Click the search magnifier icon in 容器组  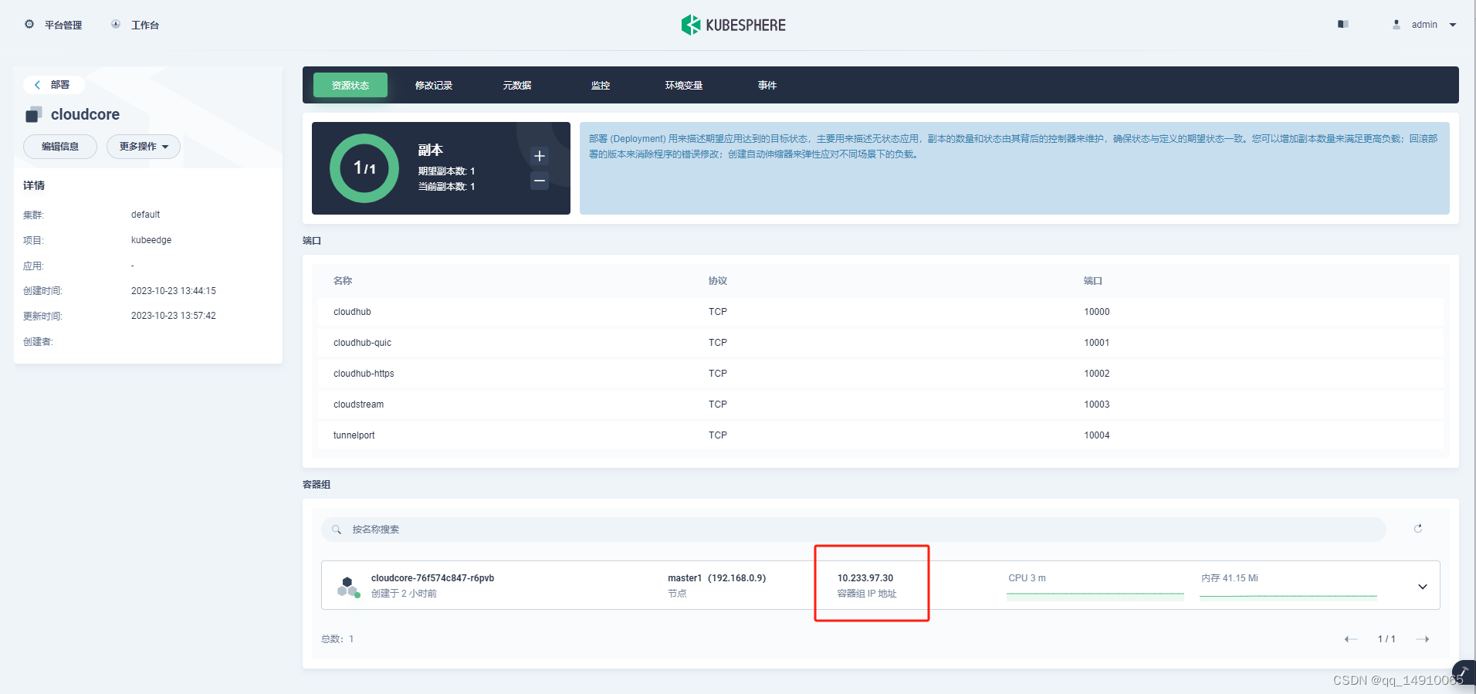click(x=337, y=530)
